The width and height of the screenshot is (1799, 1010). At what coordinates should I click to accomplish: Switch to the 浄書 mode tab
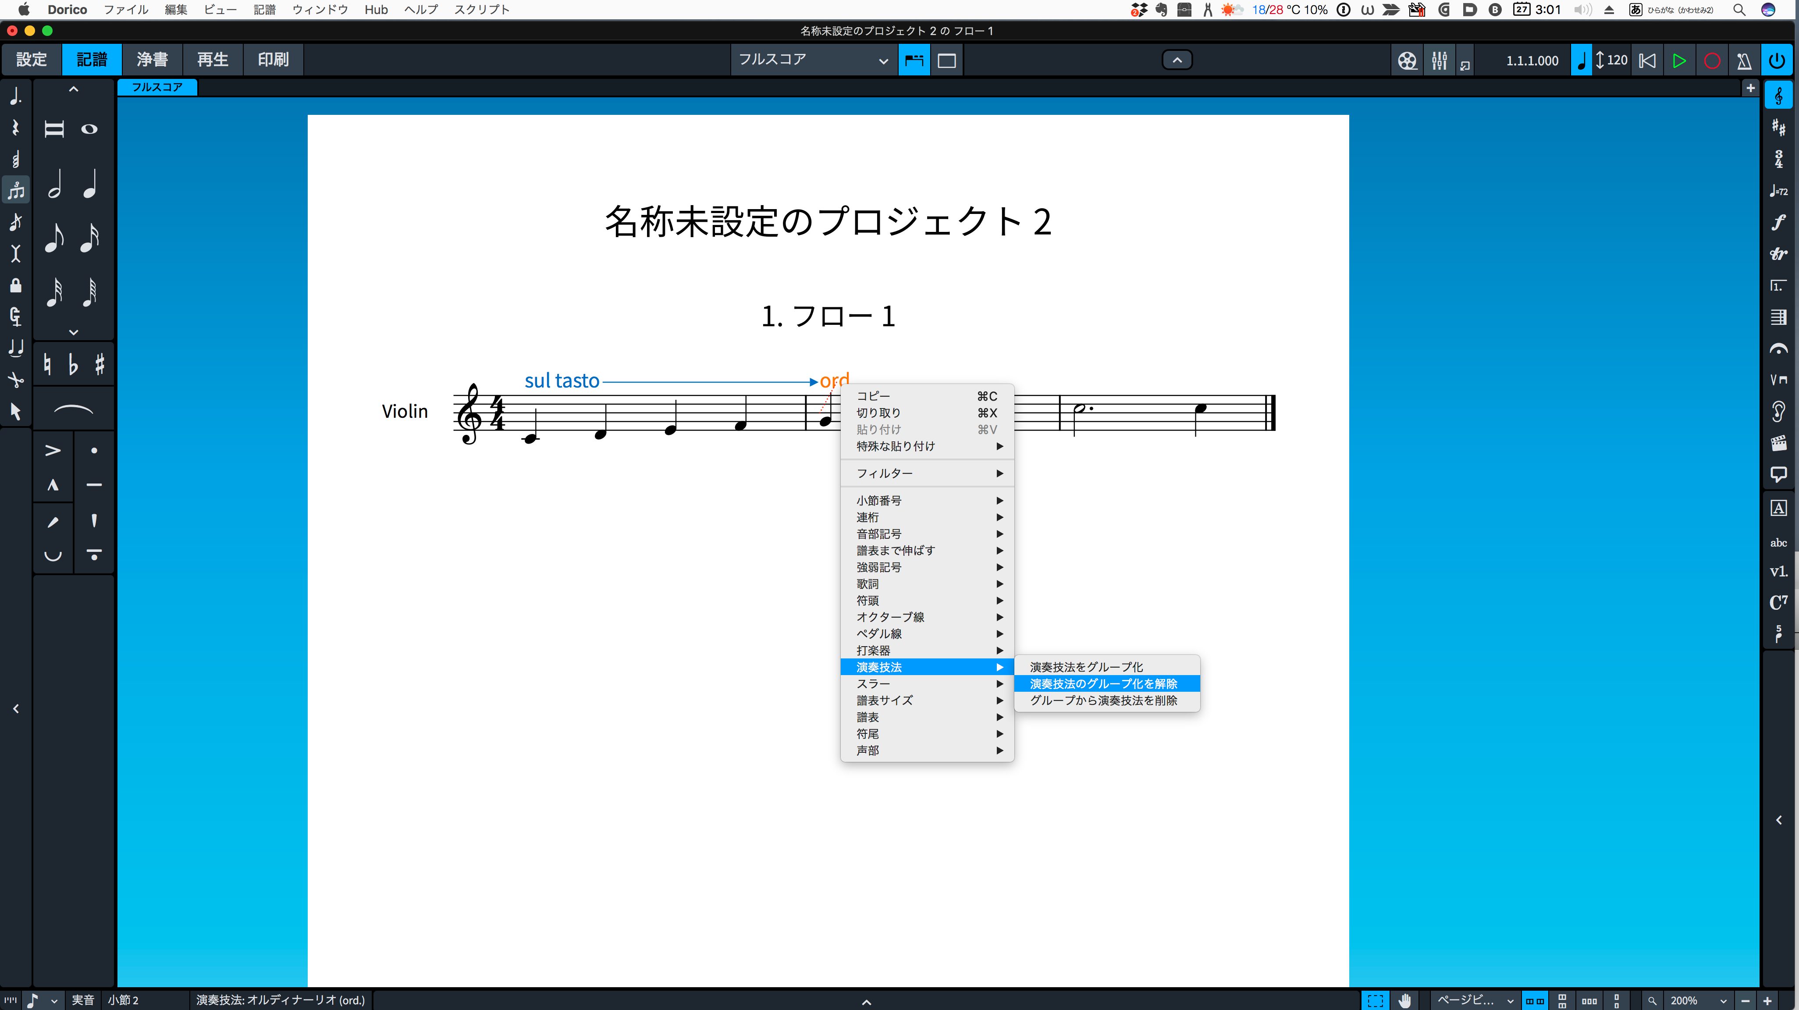click(x=152, y=60)
